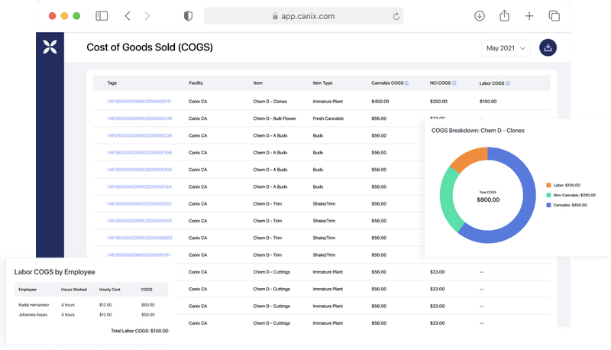Show info tooltip next to NCI COGS
This screenshot has width=611, height=350.
tap(454, 83)
